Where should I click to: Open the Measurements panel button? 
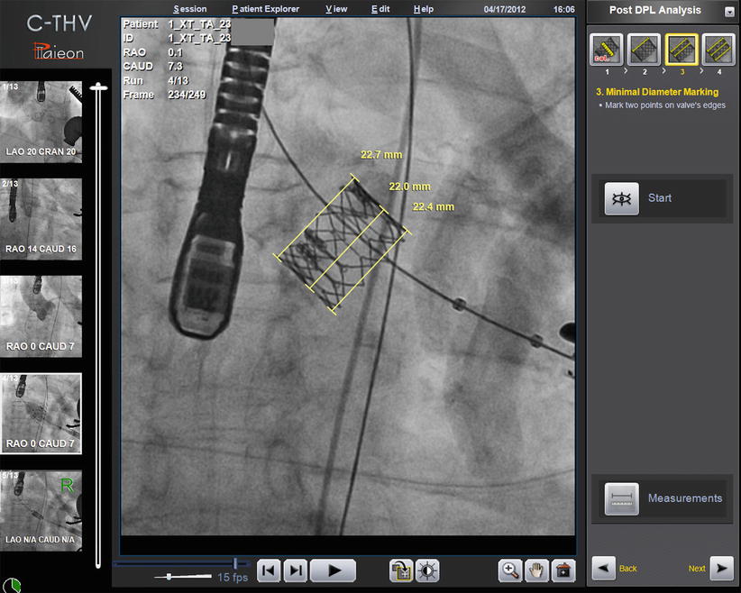coord(663,498)
